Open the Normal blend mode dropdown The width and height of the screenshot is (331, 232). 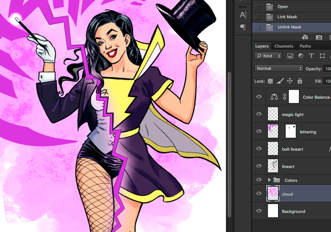point(279,69)
